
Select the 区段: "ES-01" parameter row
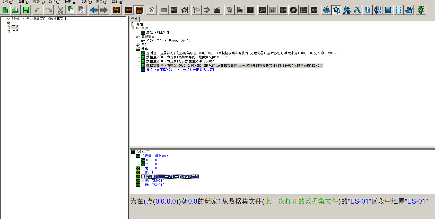pos(153,181)
